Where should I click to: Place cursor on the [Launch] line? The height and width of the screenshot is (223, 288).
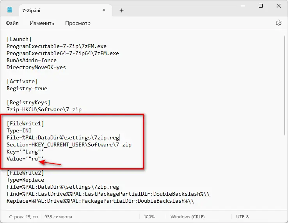[19, 39]
